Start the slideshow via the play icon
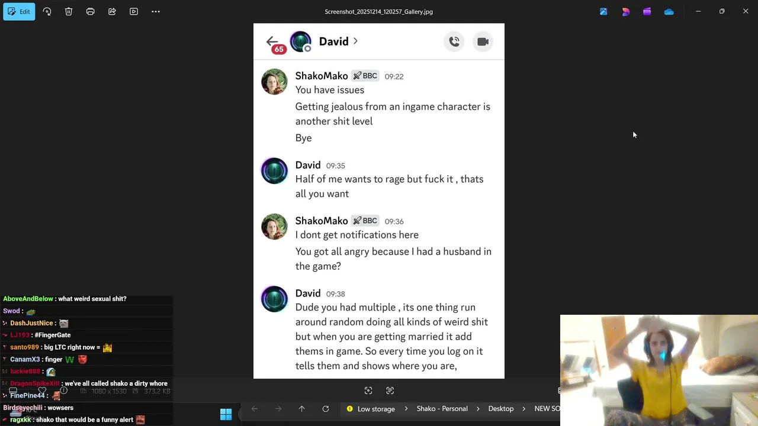The height and width of the screenshot is (426, 758). 134,11
